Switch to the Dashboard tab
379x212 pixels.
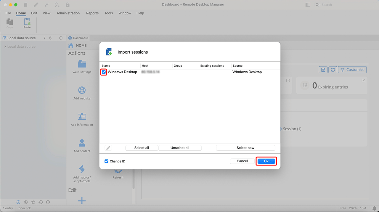pyautogui.click(x=78, y=38)
